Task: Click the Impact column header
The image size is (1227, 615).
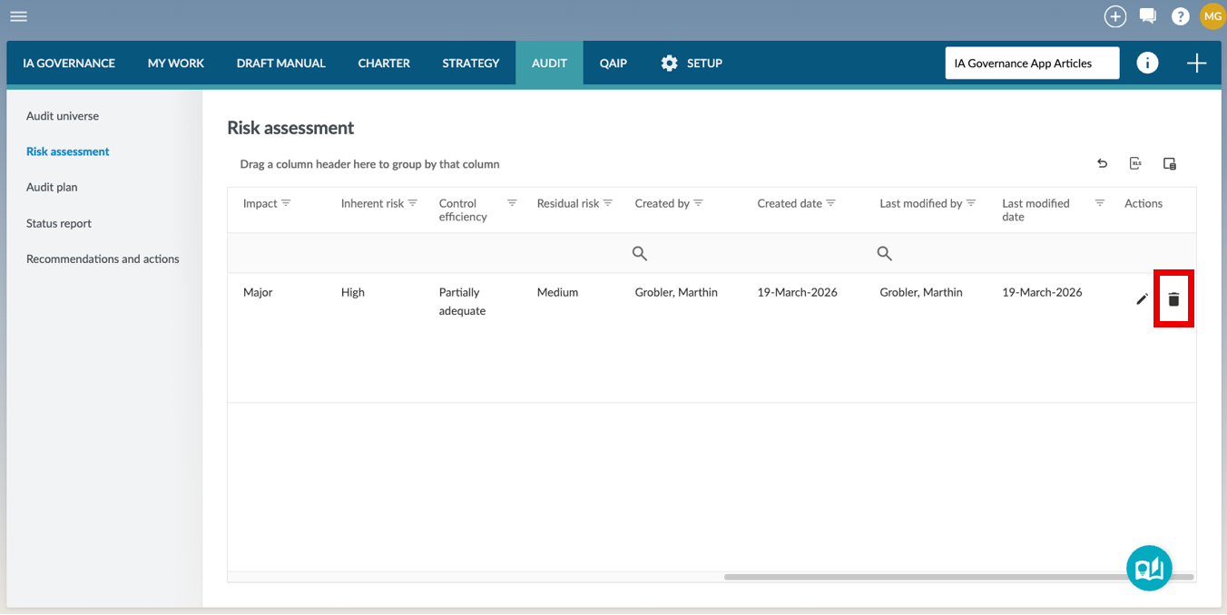Action: 260,203
